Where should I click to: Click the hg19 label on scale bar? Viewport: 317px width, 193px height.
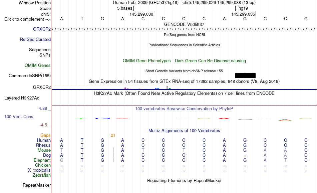coord(243,8)
